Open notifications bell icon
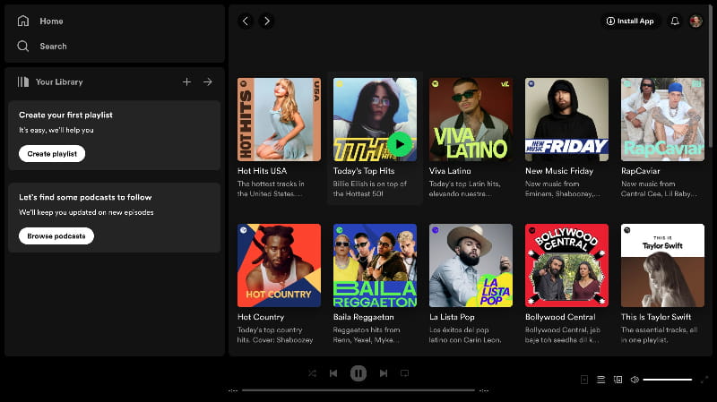 tap(675, 21)
